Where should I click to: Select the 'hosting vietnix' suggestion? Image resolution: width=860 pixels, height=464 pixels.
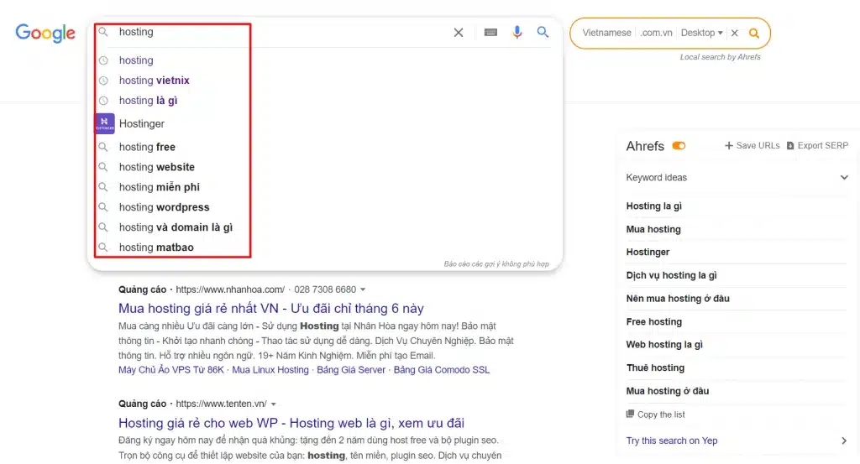[x=154, y=81]
